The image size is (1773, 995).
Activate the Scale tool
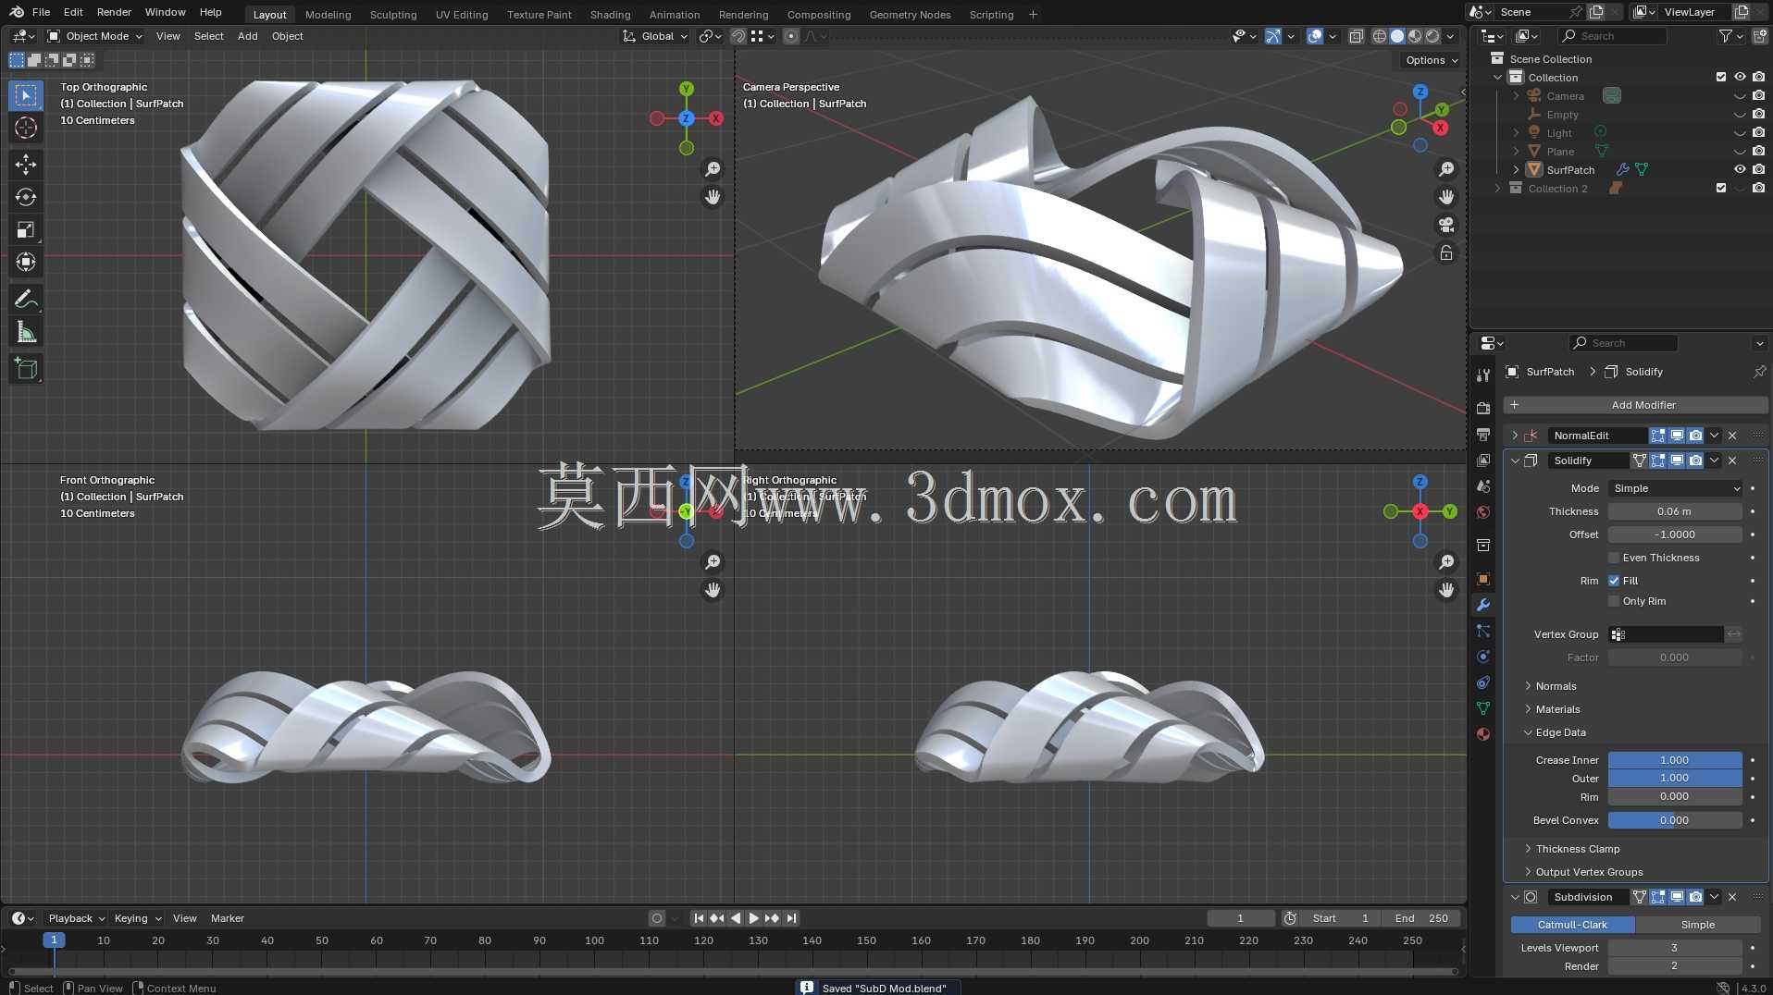26,229
